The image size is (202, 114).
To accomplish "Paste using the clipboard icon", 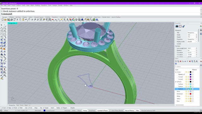I will pos(23,20).
